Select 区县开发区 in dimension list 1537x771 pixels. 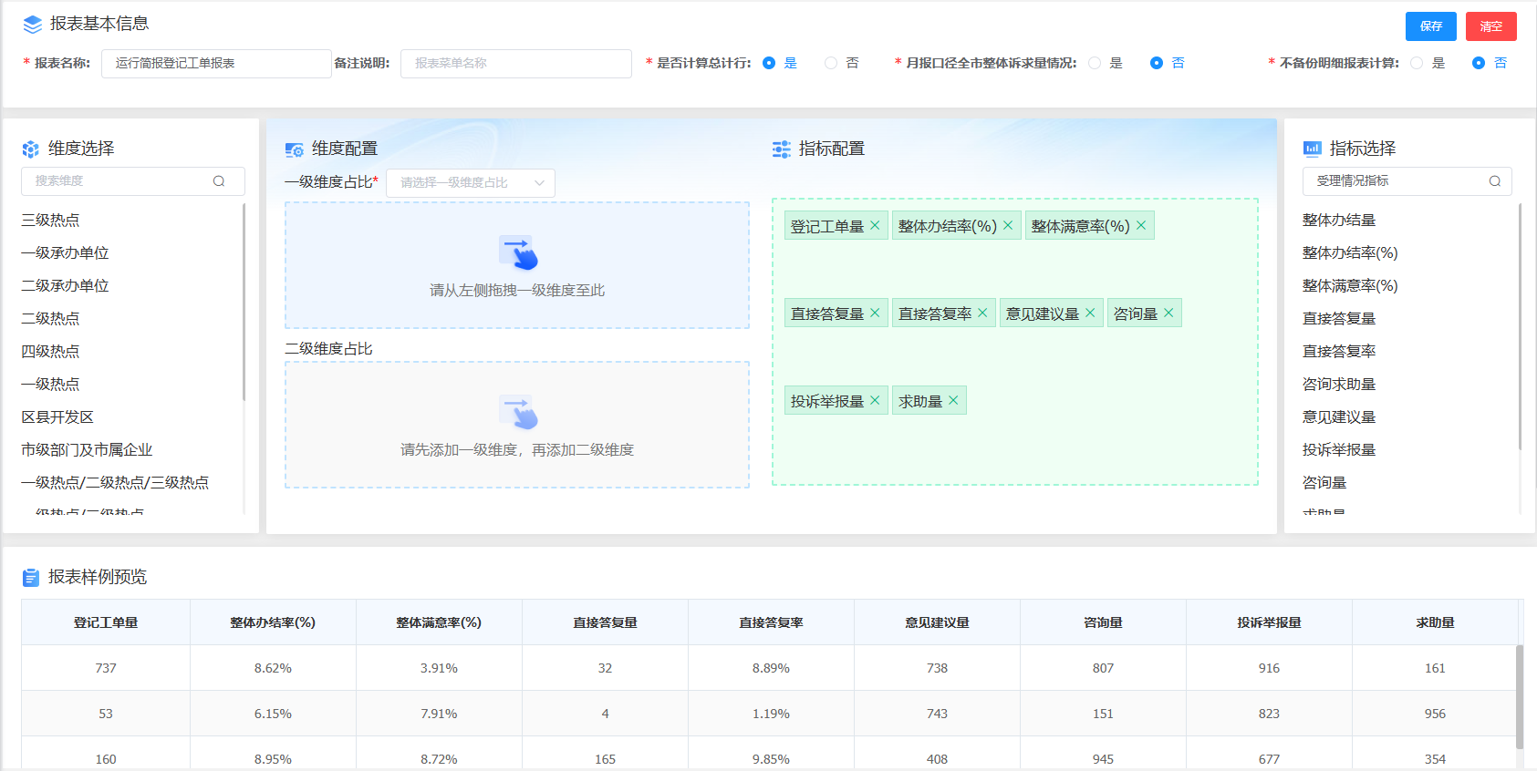click(57, 416)
